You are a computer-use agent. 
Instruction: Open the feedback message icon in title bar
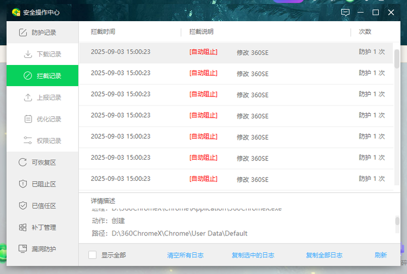click(345, 12)
